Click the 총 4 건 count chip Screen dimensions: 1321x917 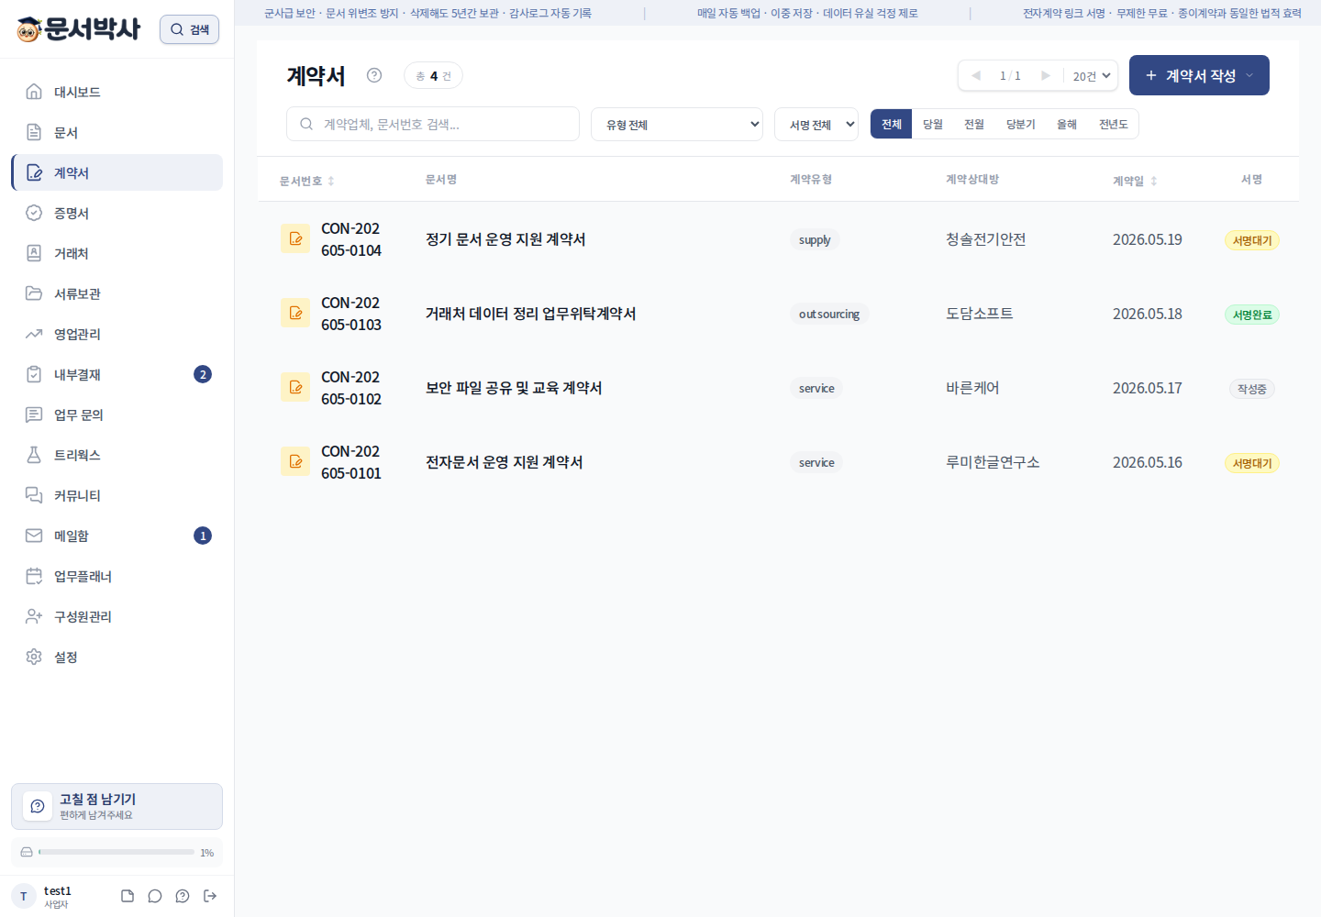[x=433, y=75]
